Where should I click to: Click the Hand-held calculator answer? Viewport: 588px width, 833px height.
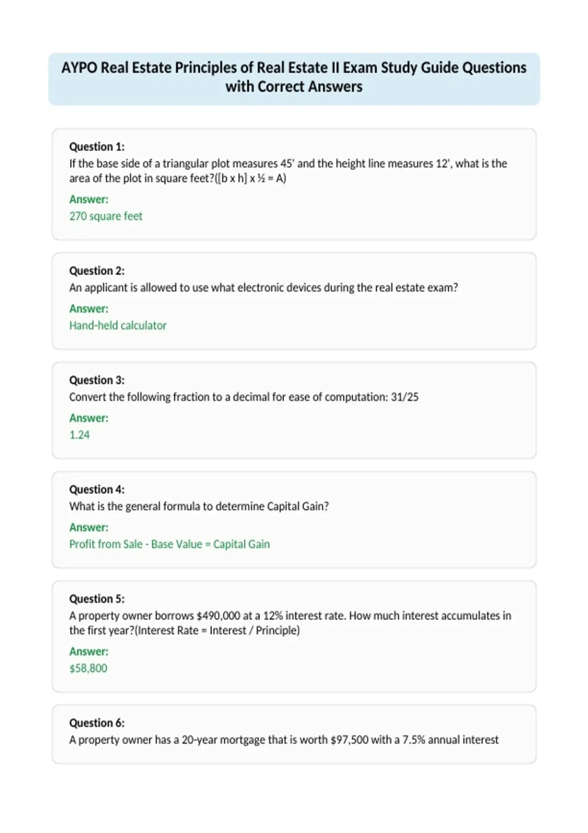[x=118, y=325]
